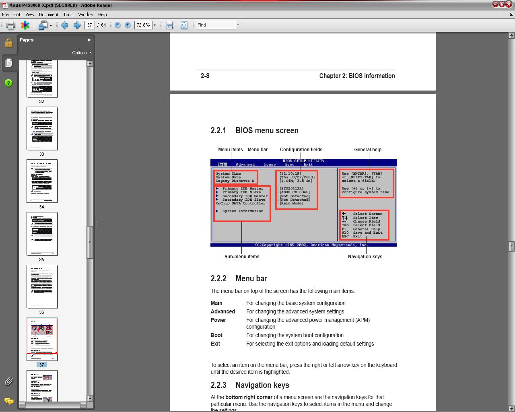Click the zoom percentage field 72.8%
515x412 pixels.
point(143,25)
